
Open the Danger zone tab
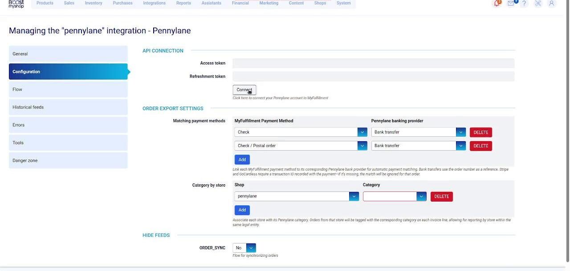pyautogui.click(x=68, y=160)
